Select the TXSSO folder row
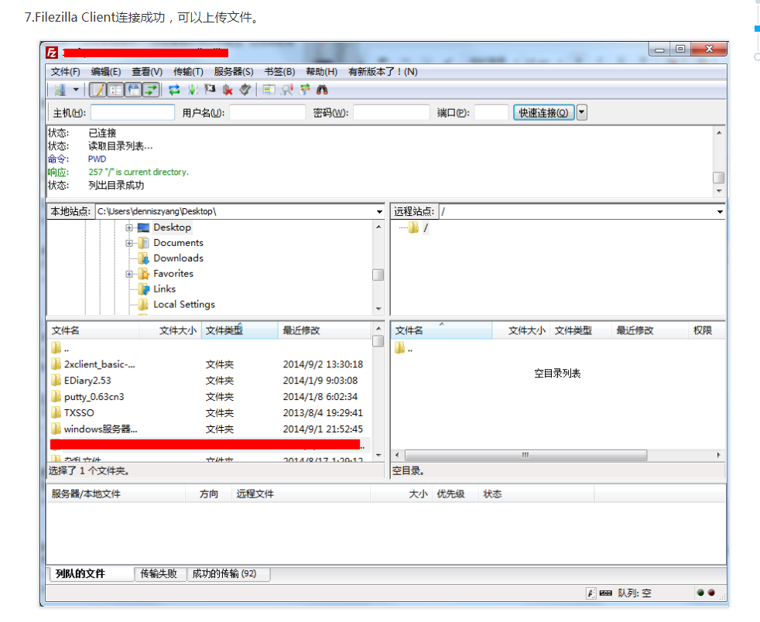 tap(208, 412)
